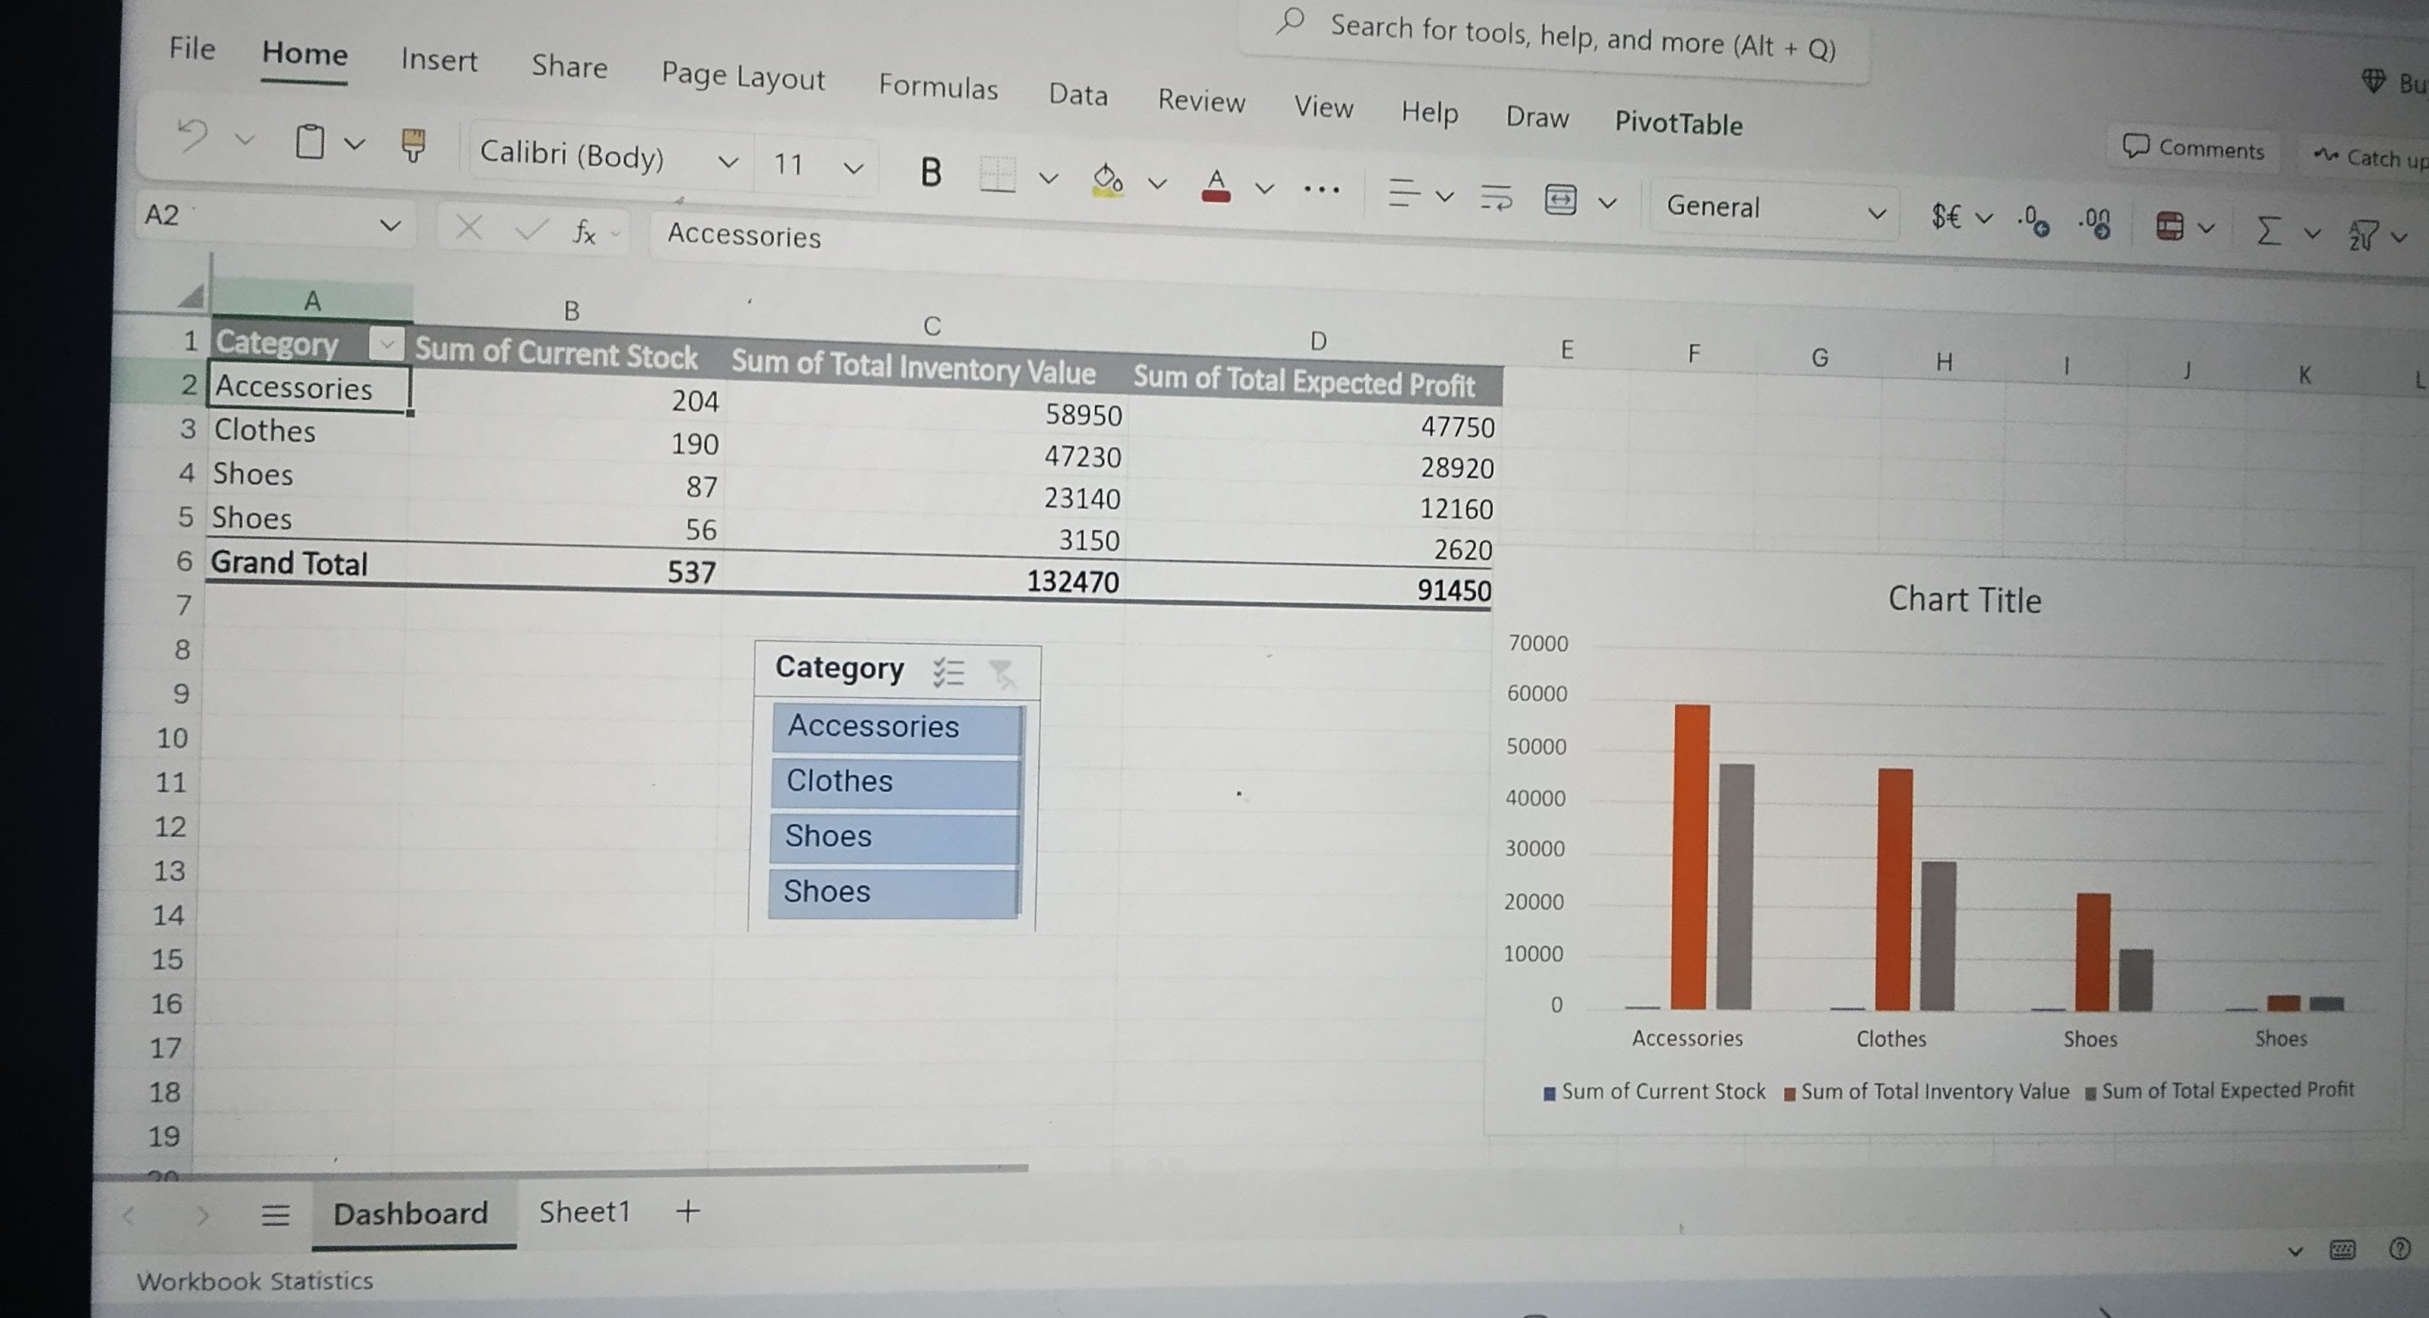Click column B header
2429x1318 pixels.
coord(572,311)
